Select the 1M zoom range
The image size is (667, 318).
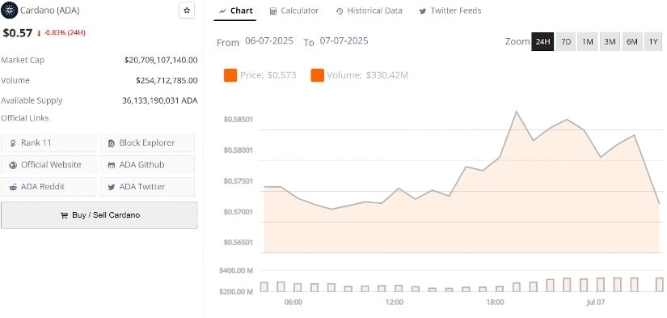tap(588, 42)
